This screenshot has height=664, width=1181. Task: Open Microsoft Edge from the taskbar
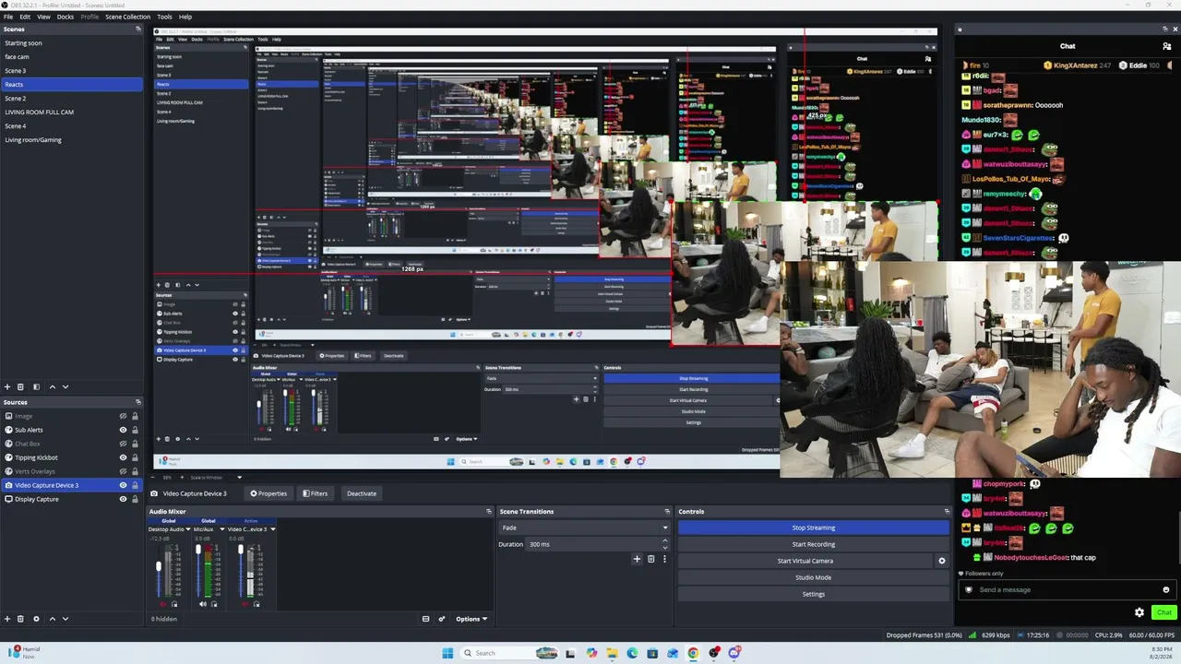(632, 653)
